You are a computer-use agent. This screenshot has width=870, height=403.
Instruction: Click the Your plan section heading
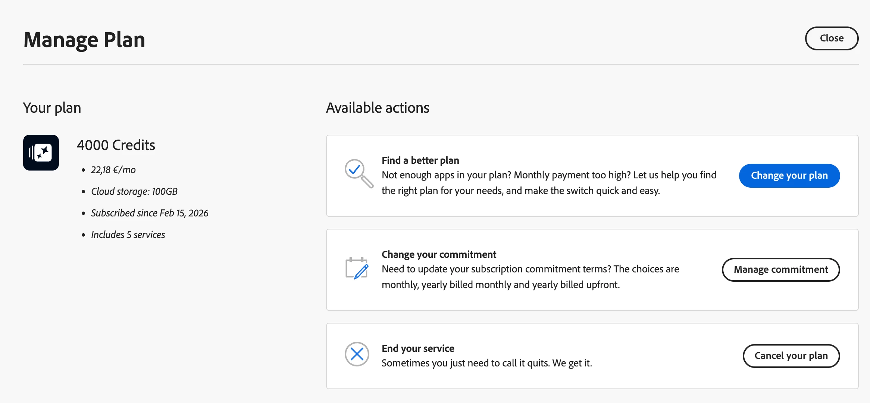52,108
